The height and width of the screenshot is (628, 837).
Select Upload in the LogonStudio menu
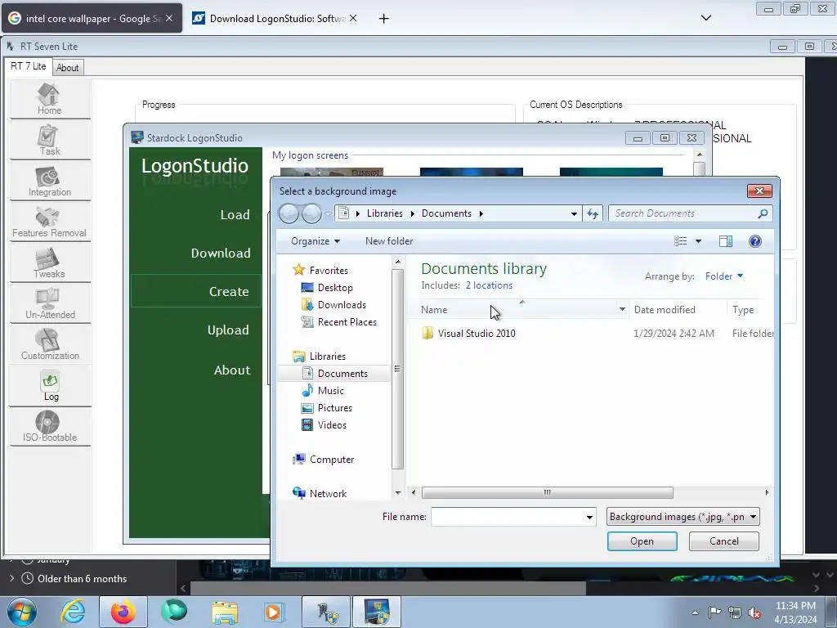[x=228, y=330]
